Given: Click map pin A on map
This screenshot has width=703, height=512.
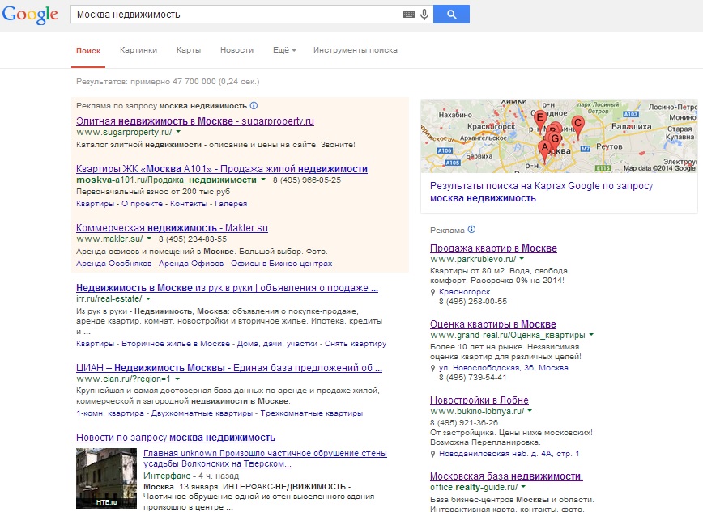Looking at the screenshot, I should click(x=544, y=150).
